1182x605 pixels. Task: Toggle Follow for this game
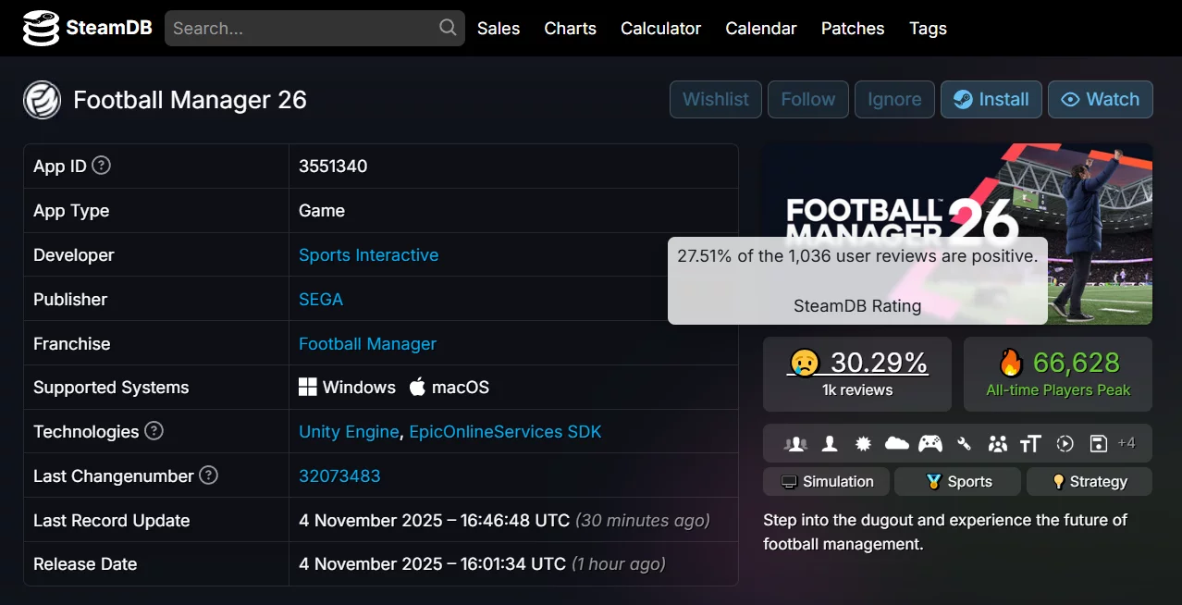tap(807, 100)
